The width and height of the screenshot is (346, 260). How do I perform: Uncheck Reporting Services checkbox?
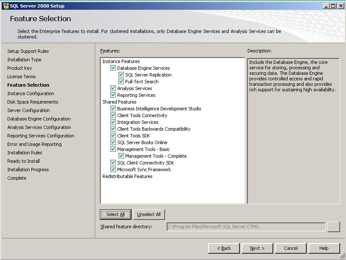[113, 95]
